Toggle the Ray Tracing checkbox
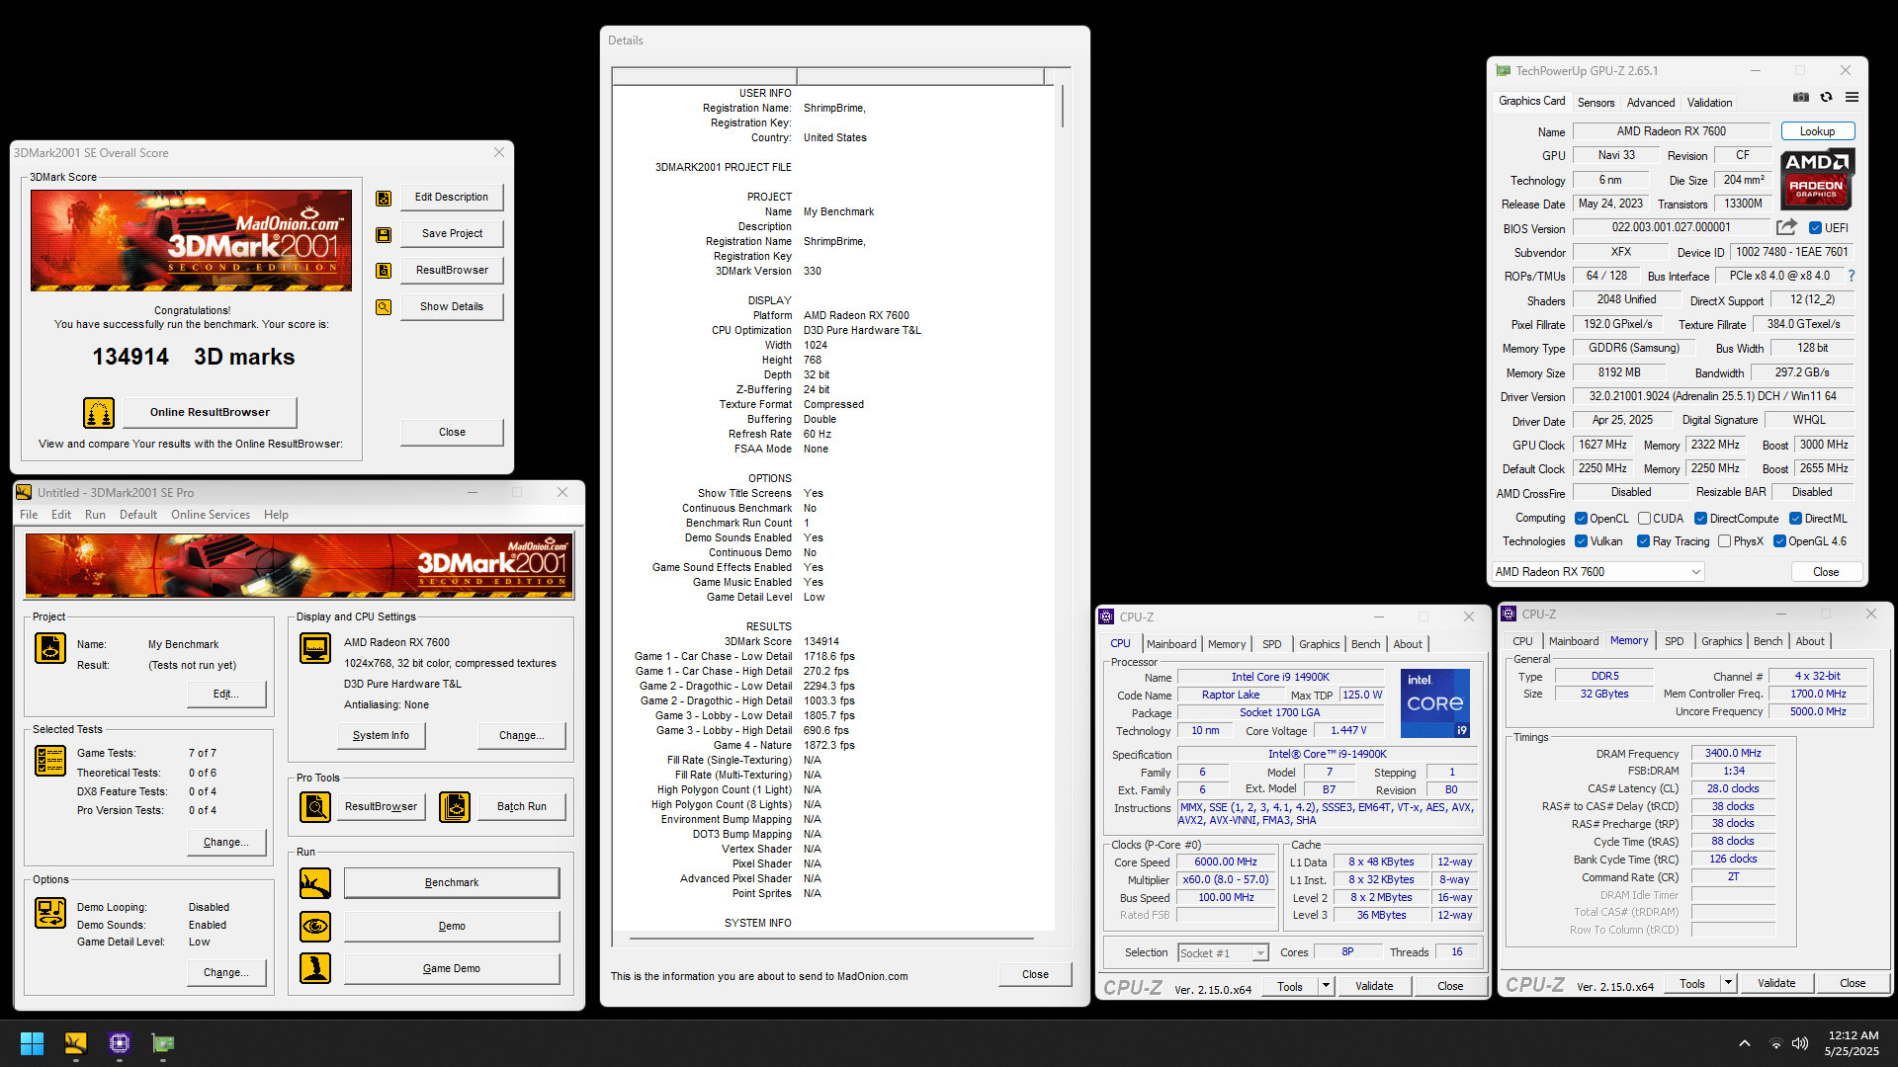 point(1643,541)
